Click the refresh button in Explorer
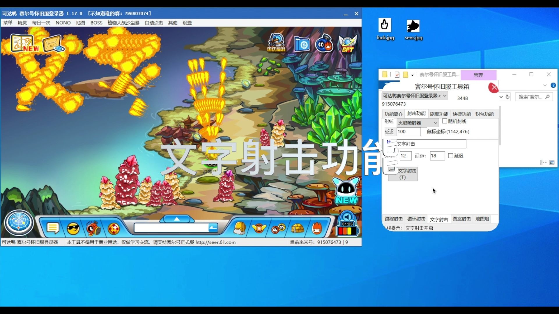 tap(507, 97)
